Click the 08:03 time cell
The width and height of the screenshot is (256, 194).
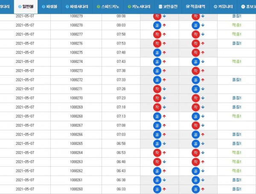pyautogui.click(x=121, y=25)
